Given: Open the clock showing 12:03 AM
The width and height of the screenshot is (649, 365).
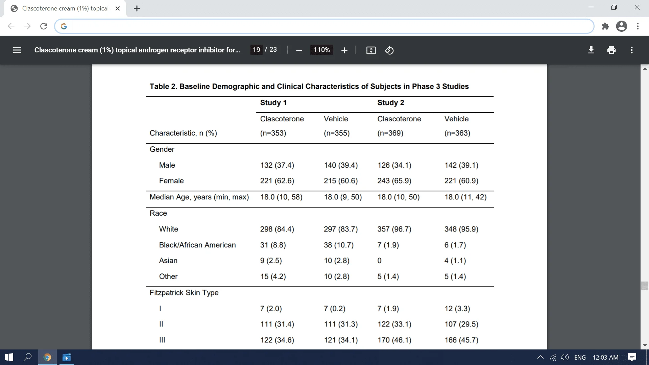Looking at the screenshot, I should [605, 357].
